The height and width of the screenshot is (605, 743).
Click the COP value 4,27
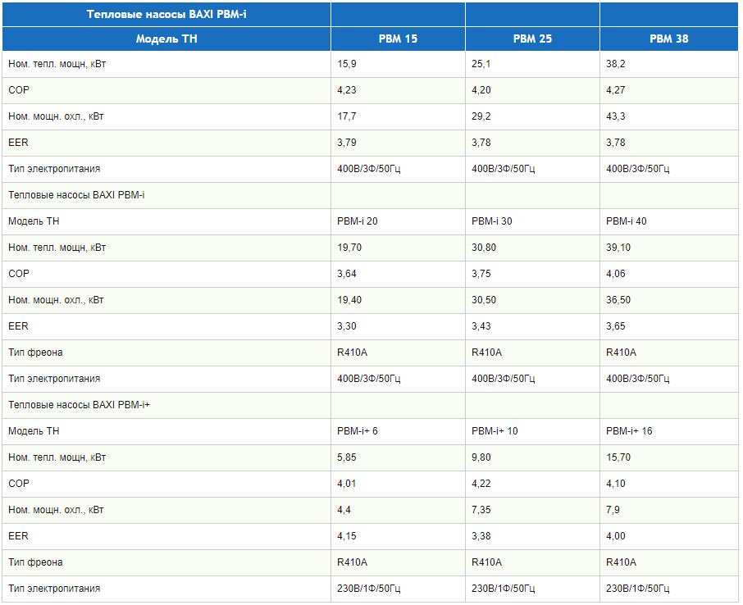point(615,90)
